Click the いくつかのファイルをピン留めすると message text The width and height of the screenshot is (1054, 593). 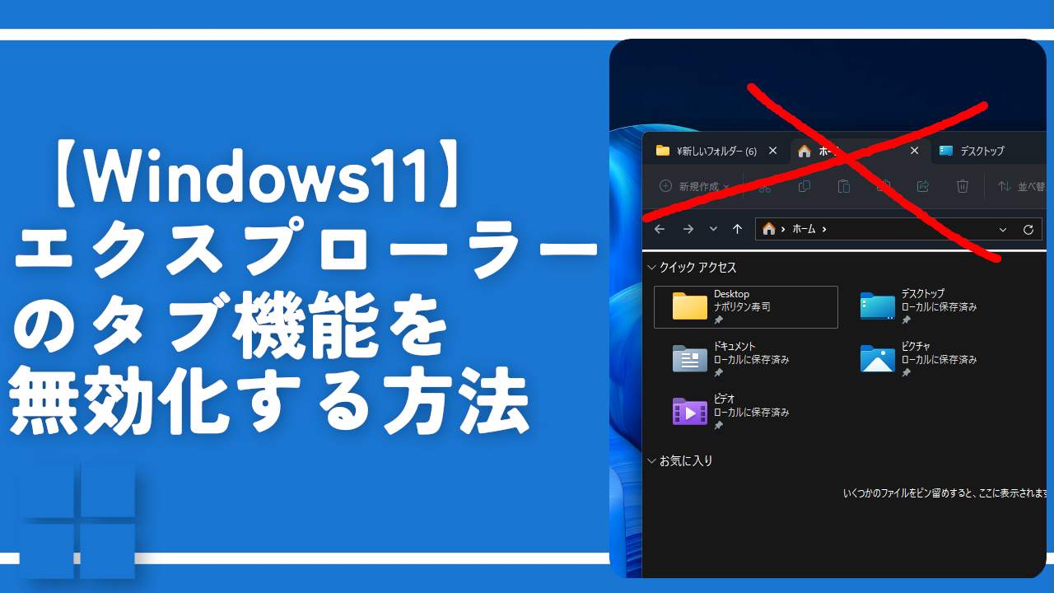pyautogui.click(x=944, y=493)
